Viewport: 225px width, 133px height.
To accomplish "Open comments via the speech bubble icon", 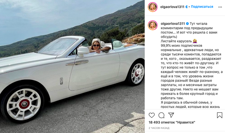I will coord(161,115).
